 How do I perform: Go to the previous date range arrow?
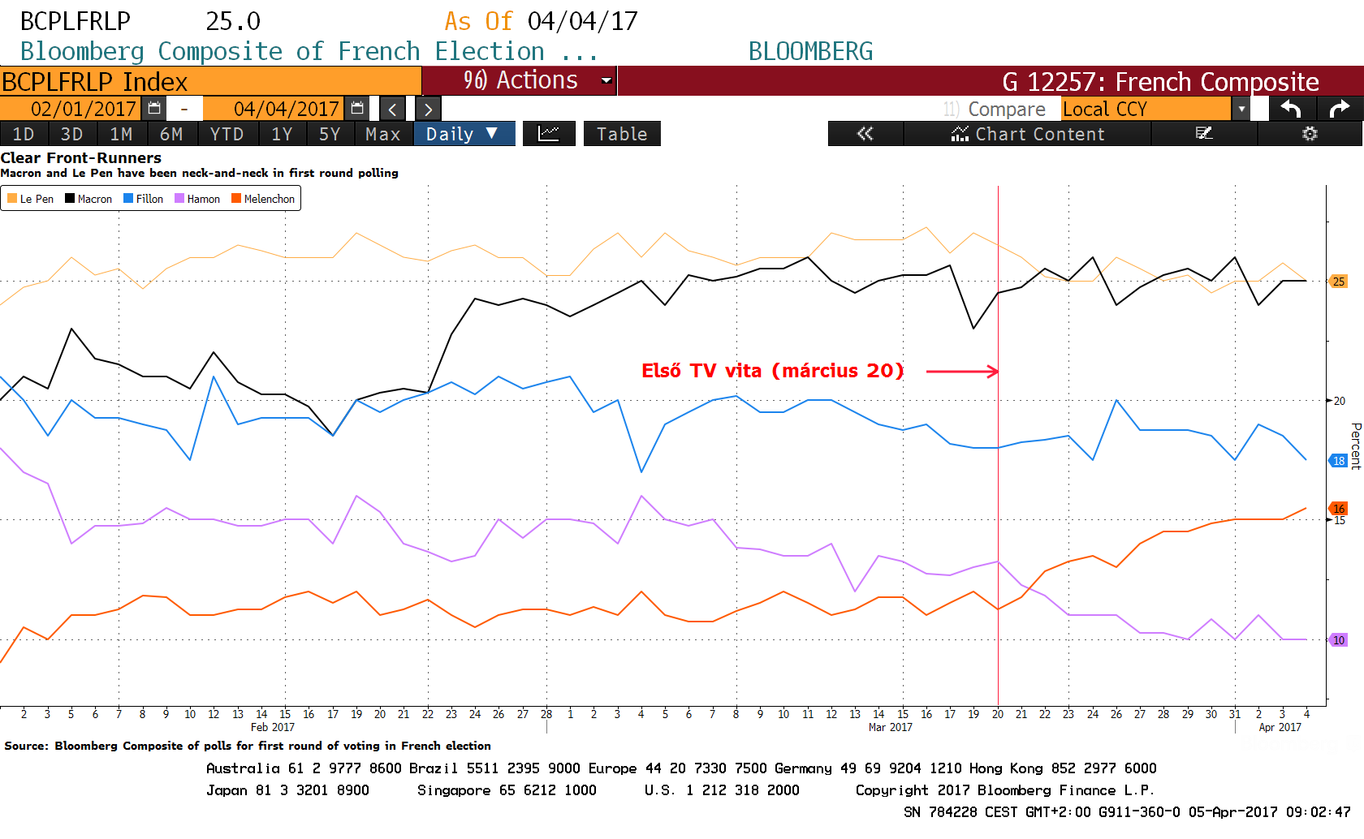pyautogui.click(x=392, y=109)
